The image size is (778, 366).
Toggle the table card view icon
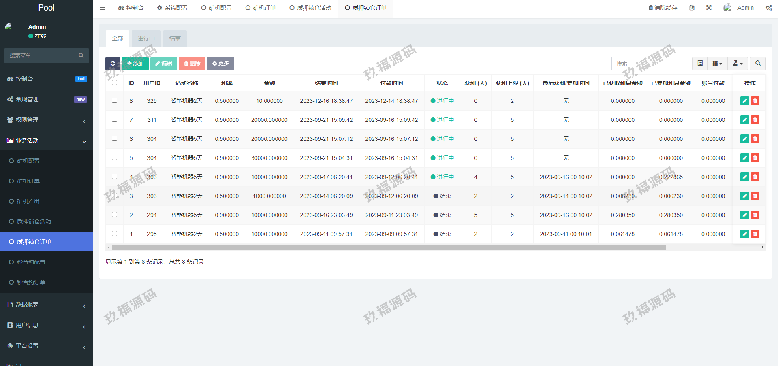tap(700, 64)
